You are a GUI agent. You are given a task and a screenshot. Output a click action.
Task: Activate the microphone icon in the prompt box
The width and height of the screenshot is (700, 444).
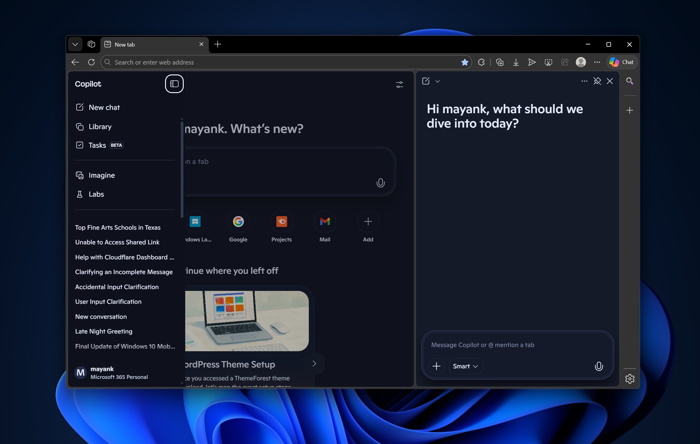598,366
